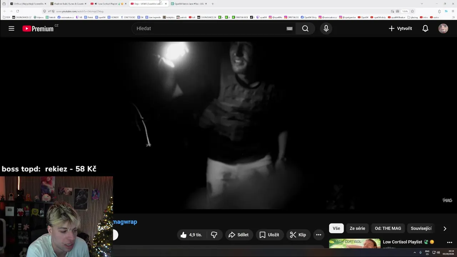This screenshot has width=457, height=257.
Task: Mute the Low Cortisol Playlist tab audio
Action: 96,4
